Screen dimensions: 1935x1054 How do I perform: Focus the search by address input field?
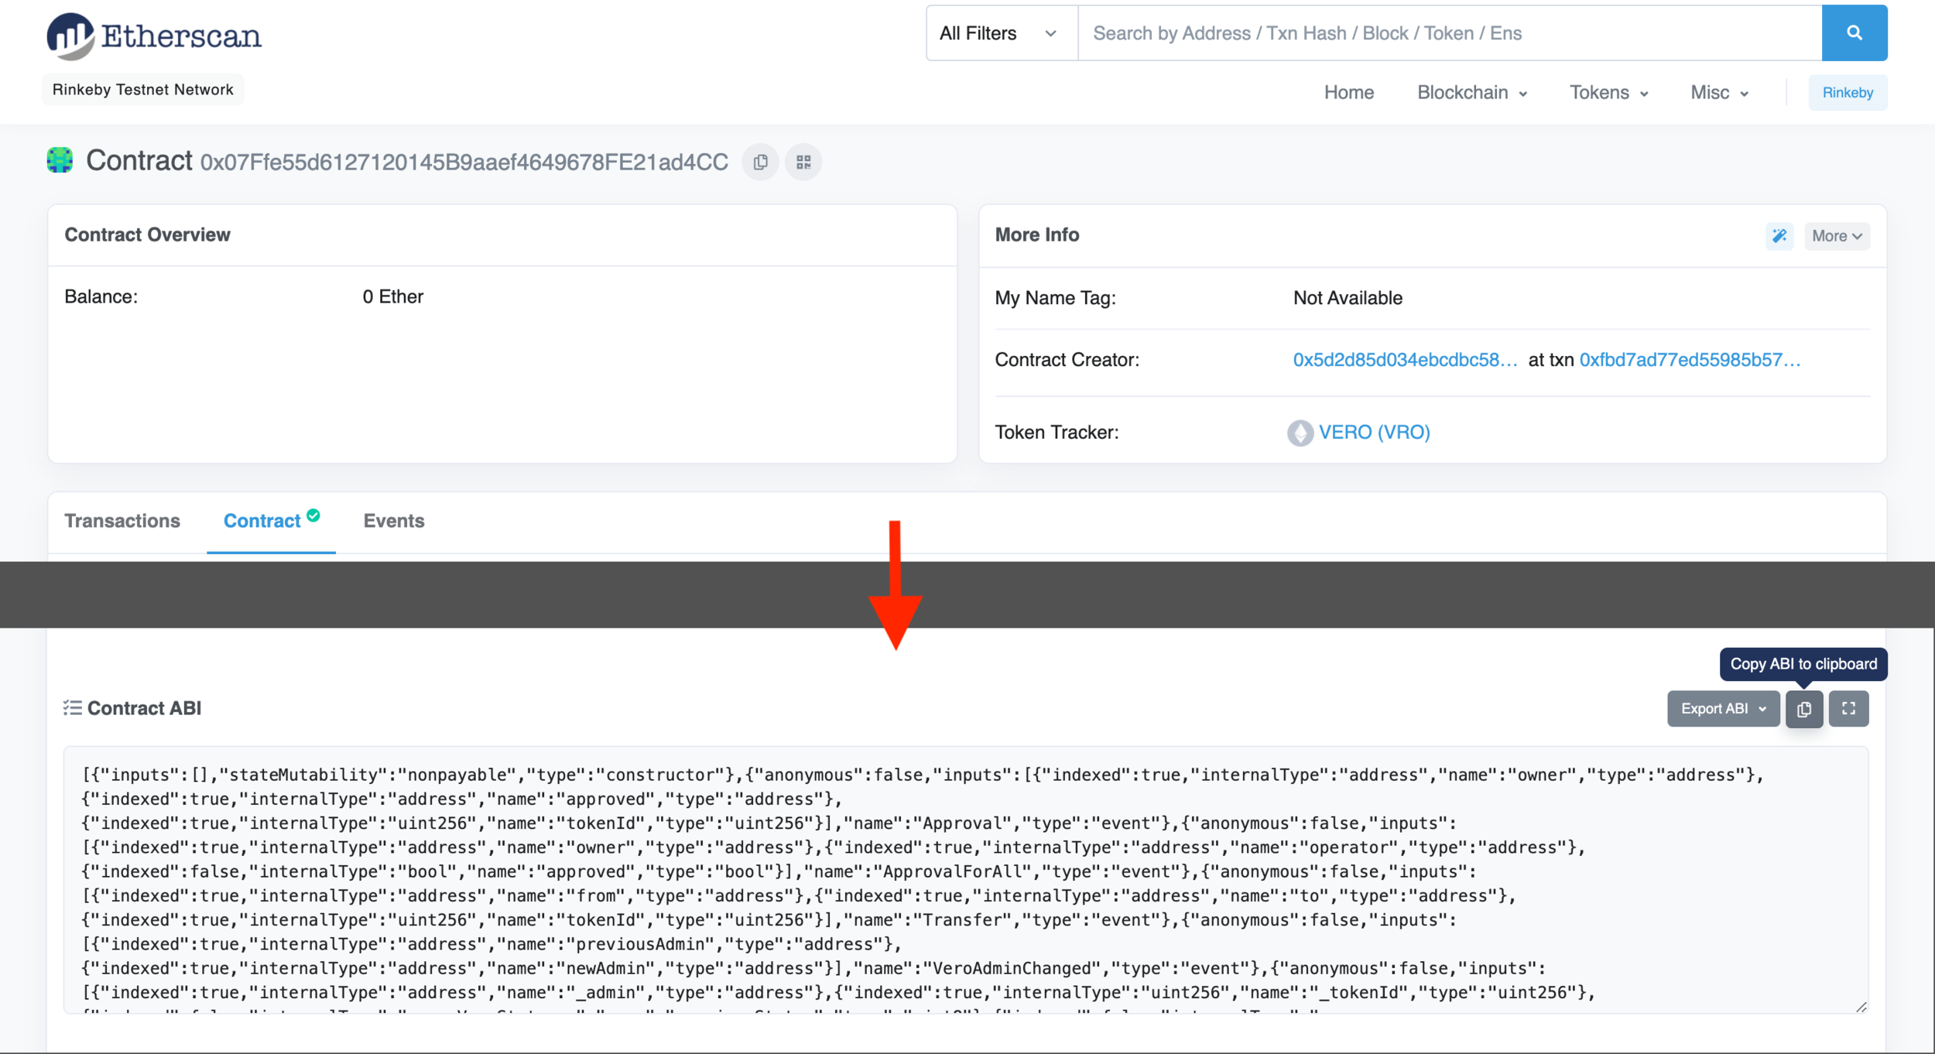1450,33
